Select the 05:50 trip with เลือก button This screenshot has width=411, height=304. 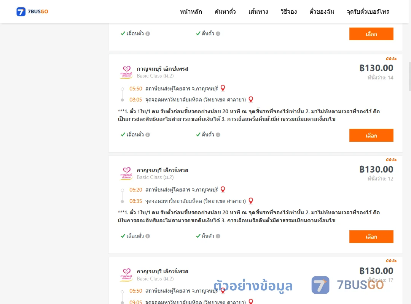tap(371, 135)
